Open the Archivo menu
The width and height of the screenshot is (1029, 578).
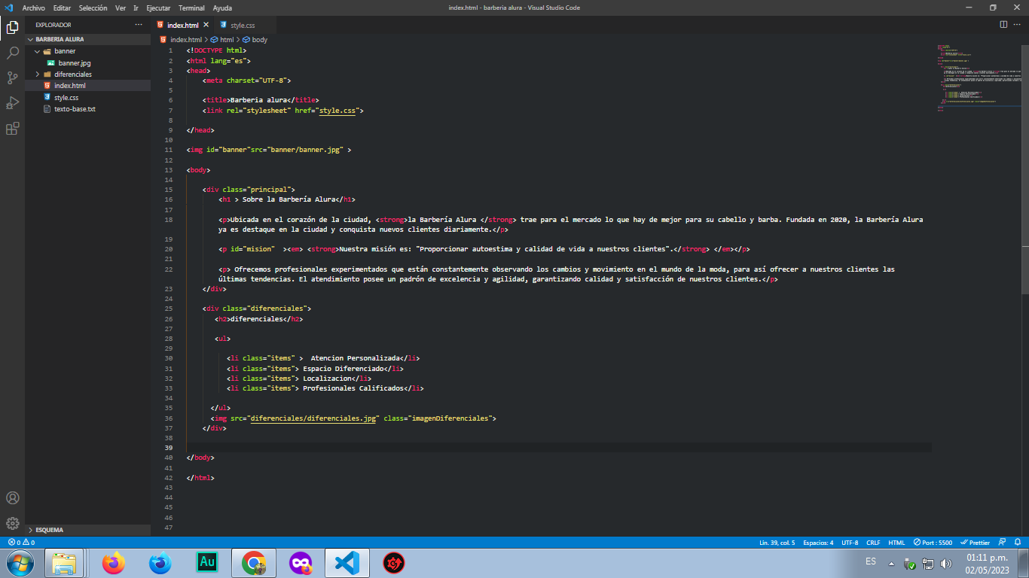click(34, 8)
